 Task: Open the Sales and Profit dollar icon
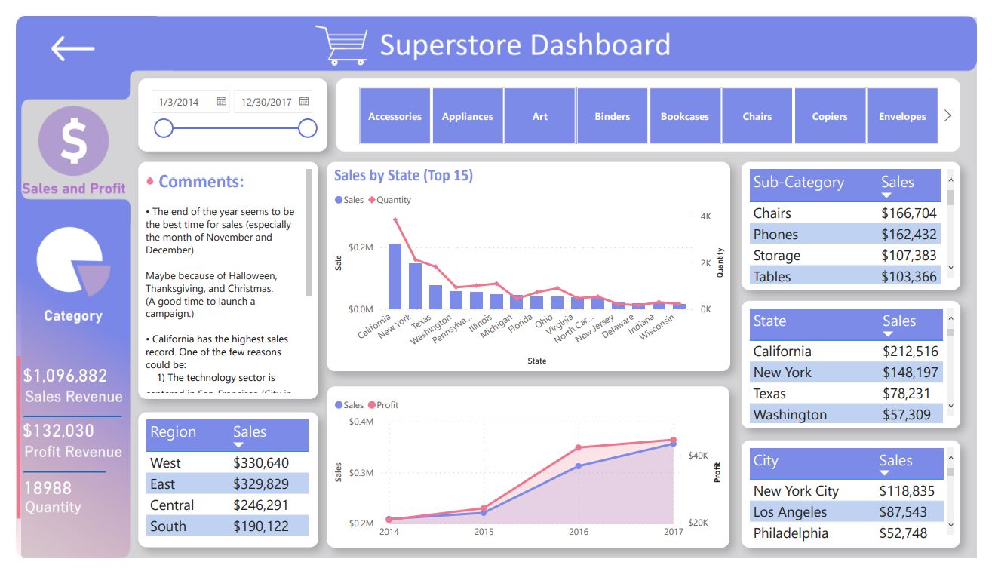click(74, 141)
